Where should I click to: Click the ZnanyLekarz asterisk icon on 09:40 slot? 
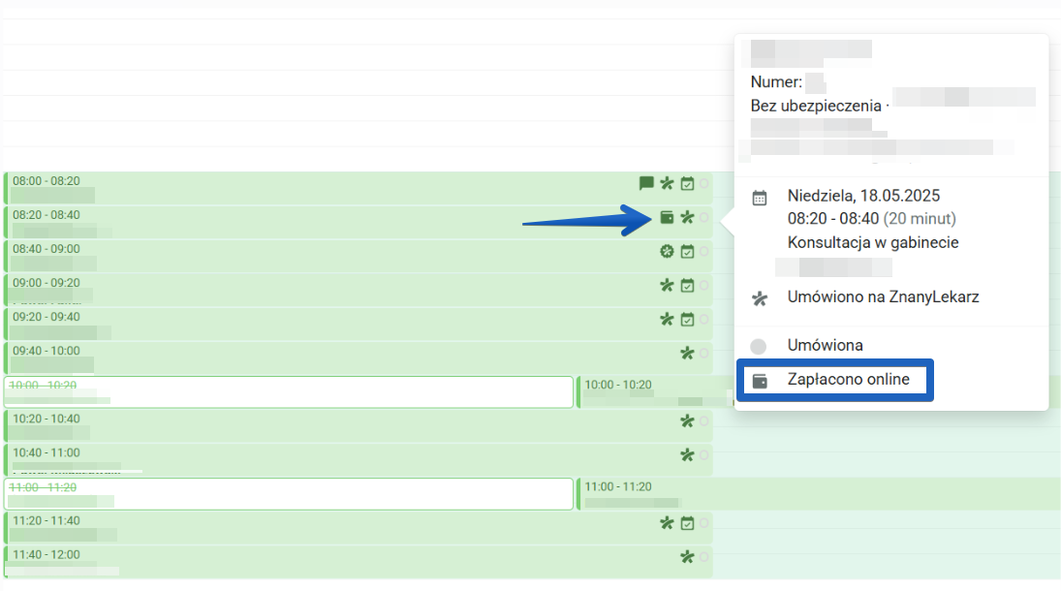coord(687,354)
